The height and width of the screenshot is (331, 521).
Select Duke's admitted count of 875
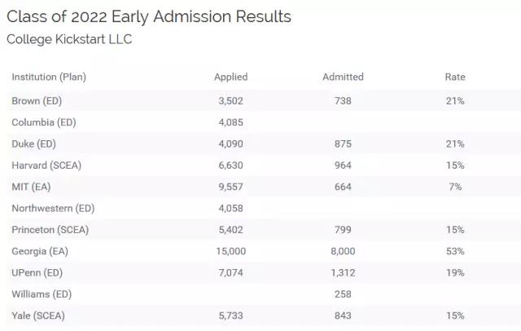pos(343,144)
